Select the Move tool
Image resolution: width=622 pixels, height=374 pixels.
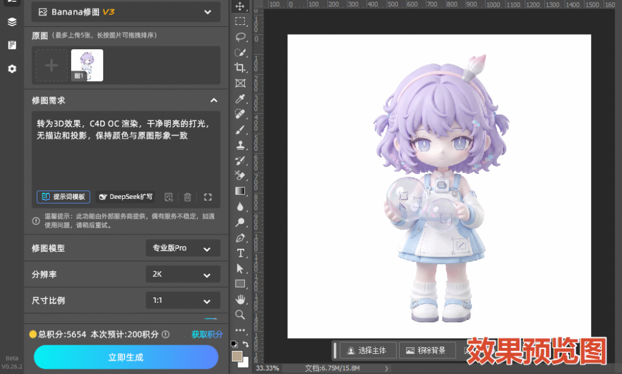click(x=240, y=6)
